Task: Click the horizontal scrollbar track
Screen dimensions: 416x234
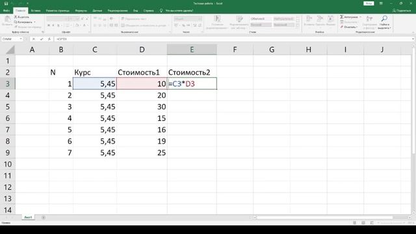Action: (x=331, y=218)
